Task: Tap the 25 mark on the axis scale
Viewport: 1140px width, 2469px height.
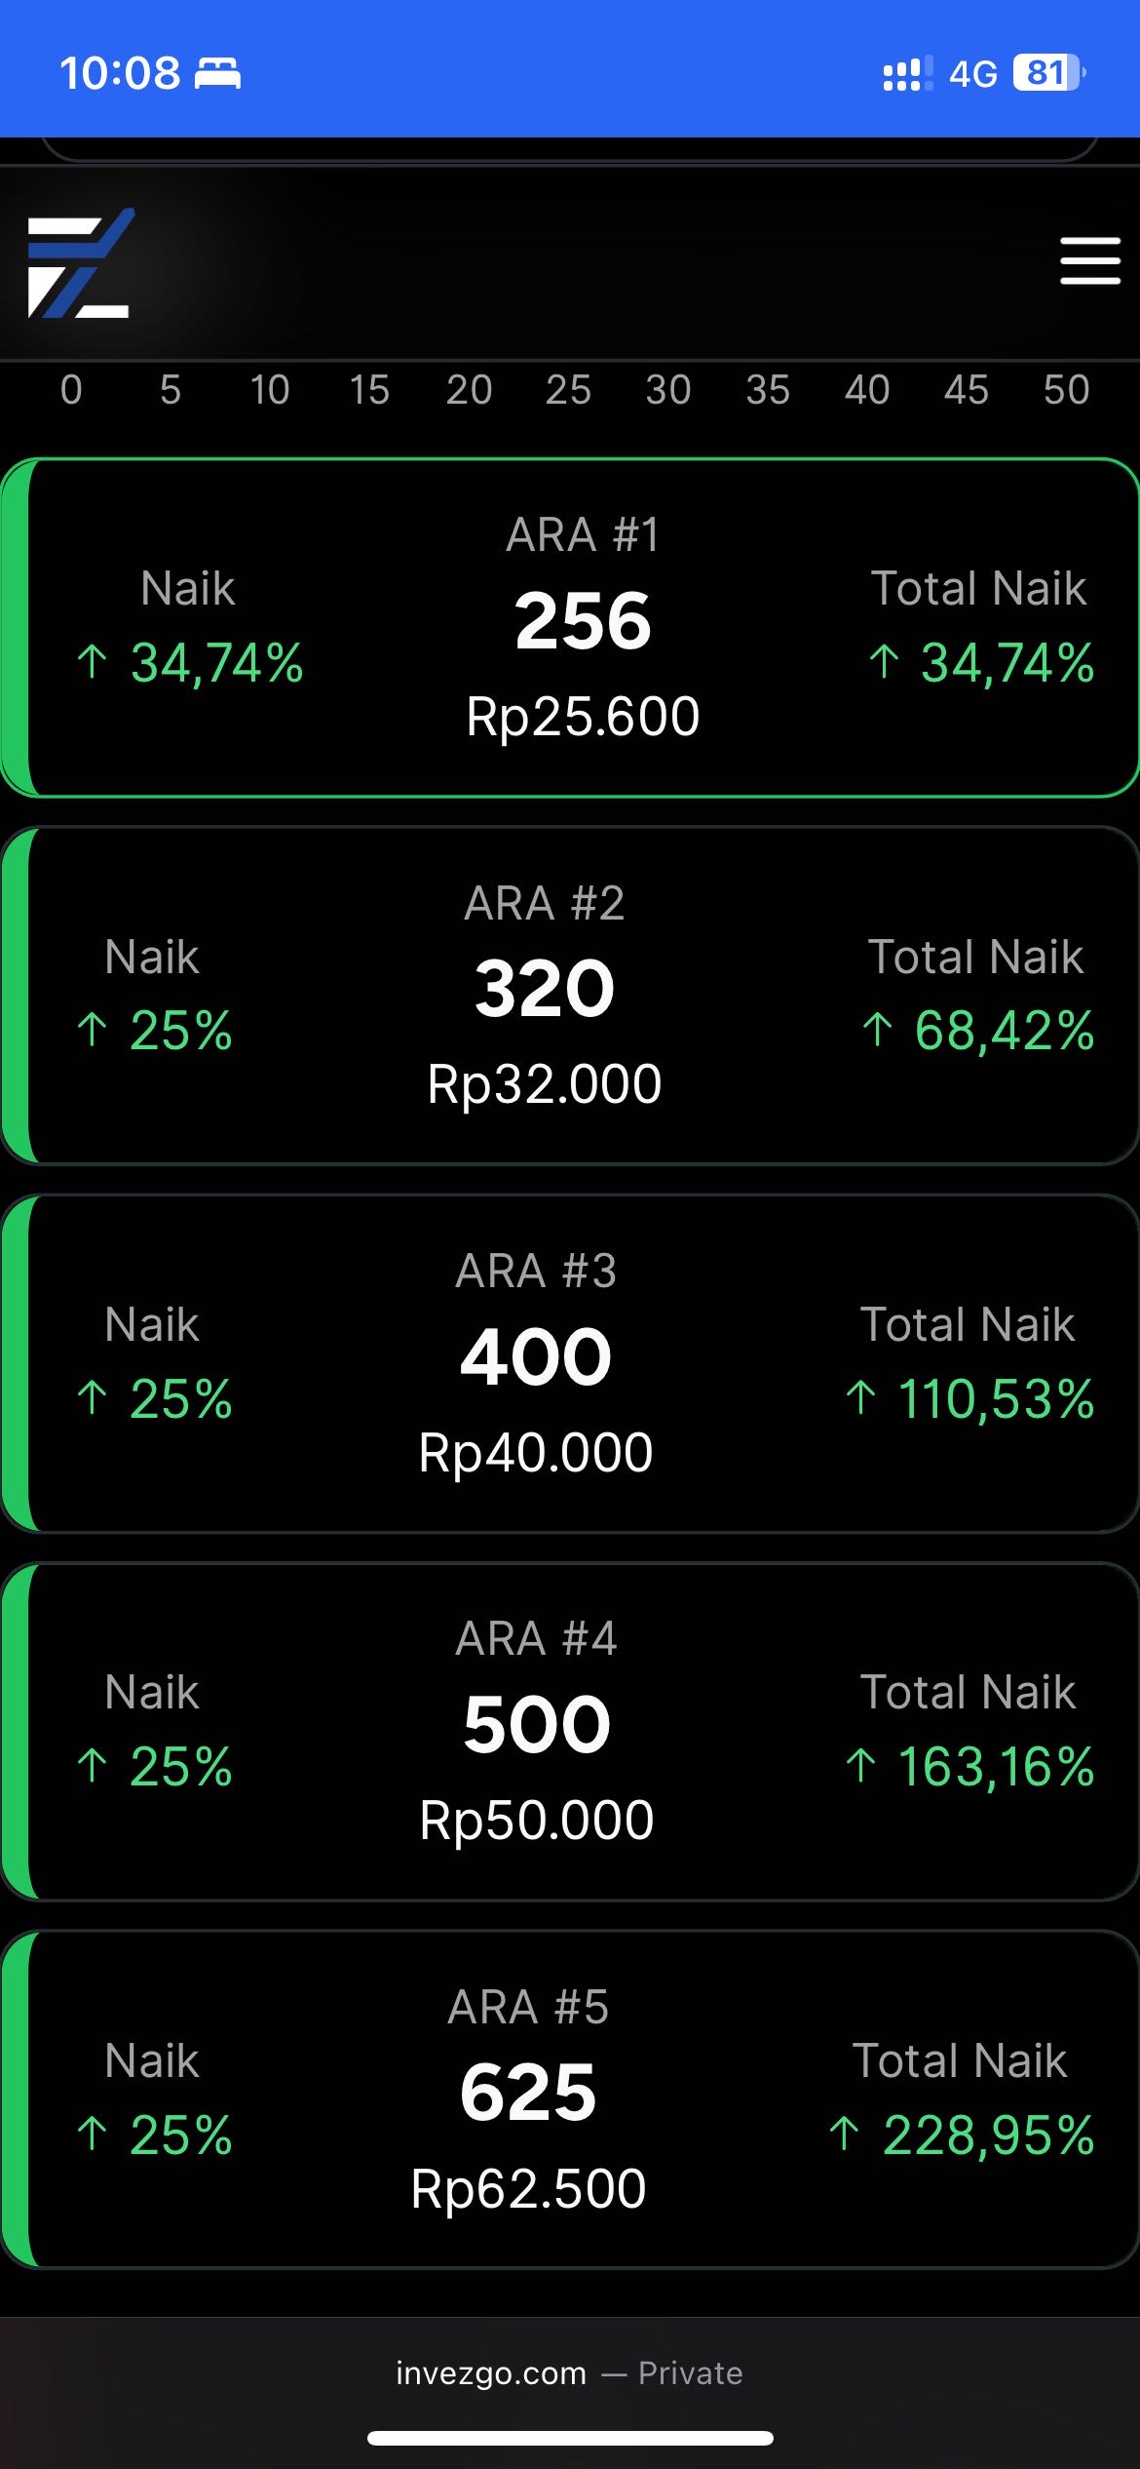Action: [568, 390]
